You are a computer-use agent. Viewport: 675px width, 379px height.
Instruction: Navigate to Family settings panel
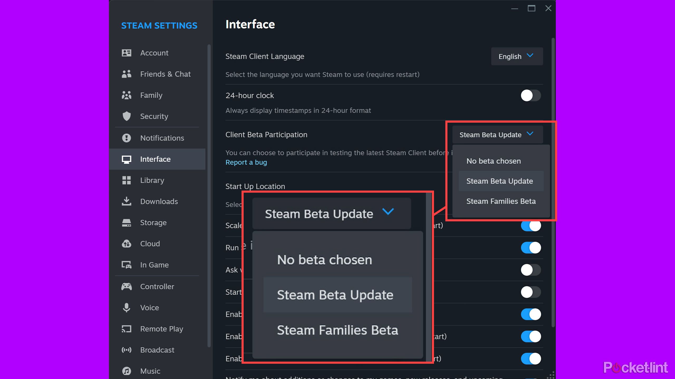[151, 95]
